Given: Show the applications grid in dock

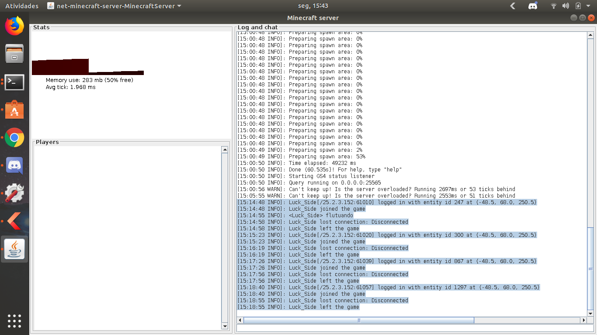Looking at the screenshot, I should click(x=14, y=321).
